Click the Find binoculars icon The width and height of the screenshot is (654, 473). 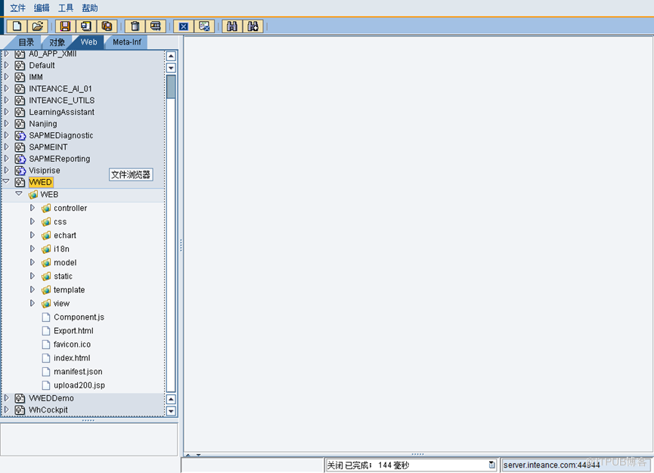click(x=231, y=26)
